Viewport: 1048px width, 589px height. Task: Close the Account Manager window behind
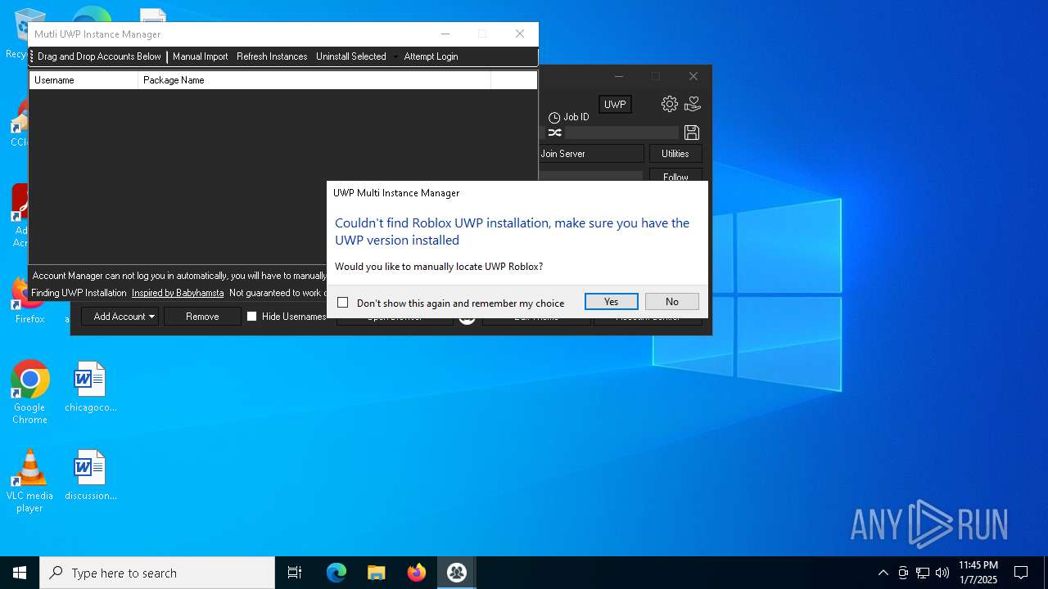[693, 76]
